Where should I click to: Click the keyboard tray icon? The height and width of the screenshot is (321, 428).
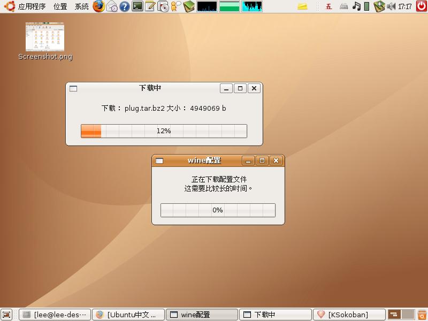(343, 6)
